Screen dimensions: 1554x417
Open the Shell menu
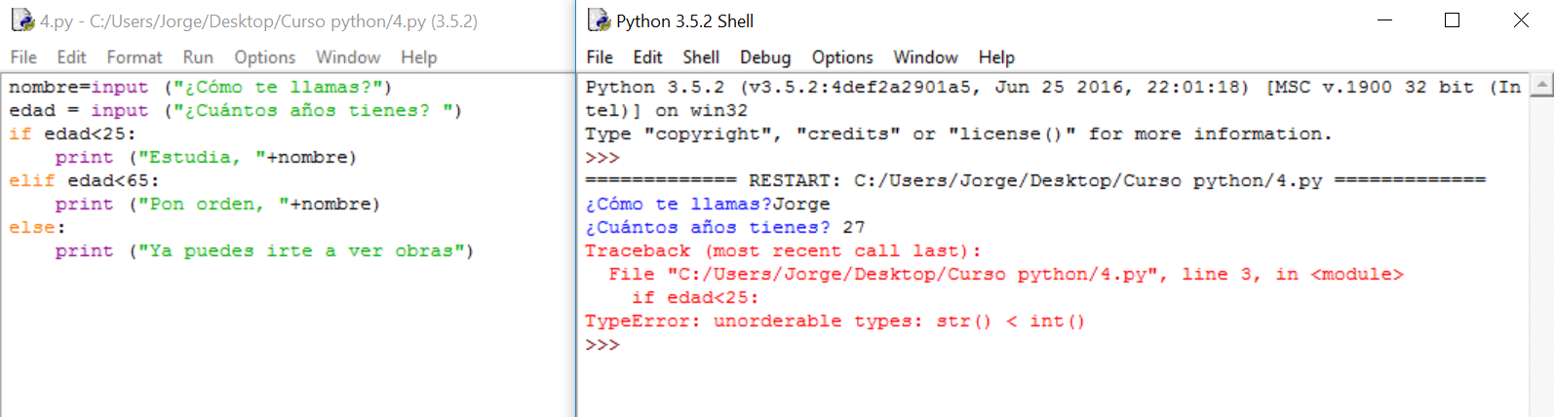701,57
